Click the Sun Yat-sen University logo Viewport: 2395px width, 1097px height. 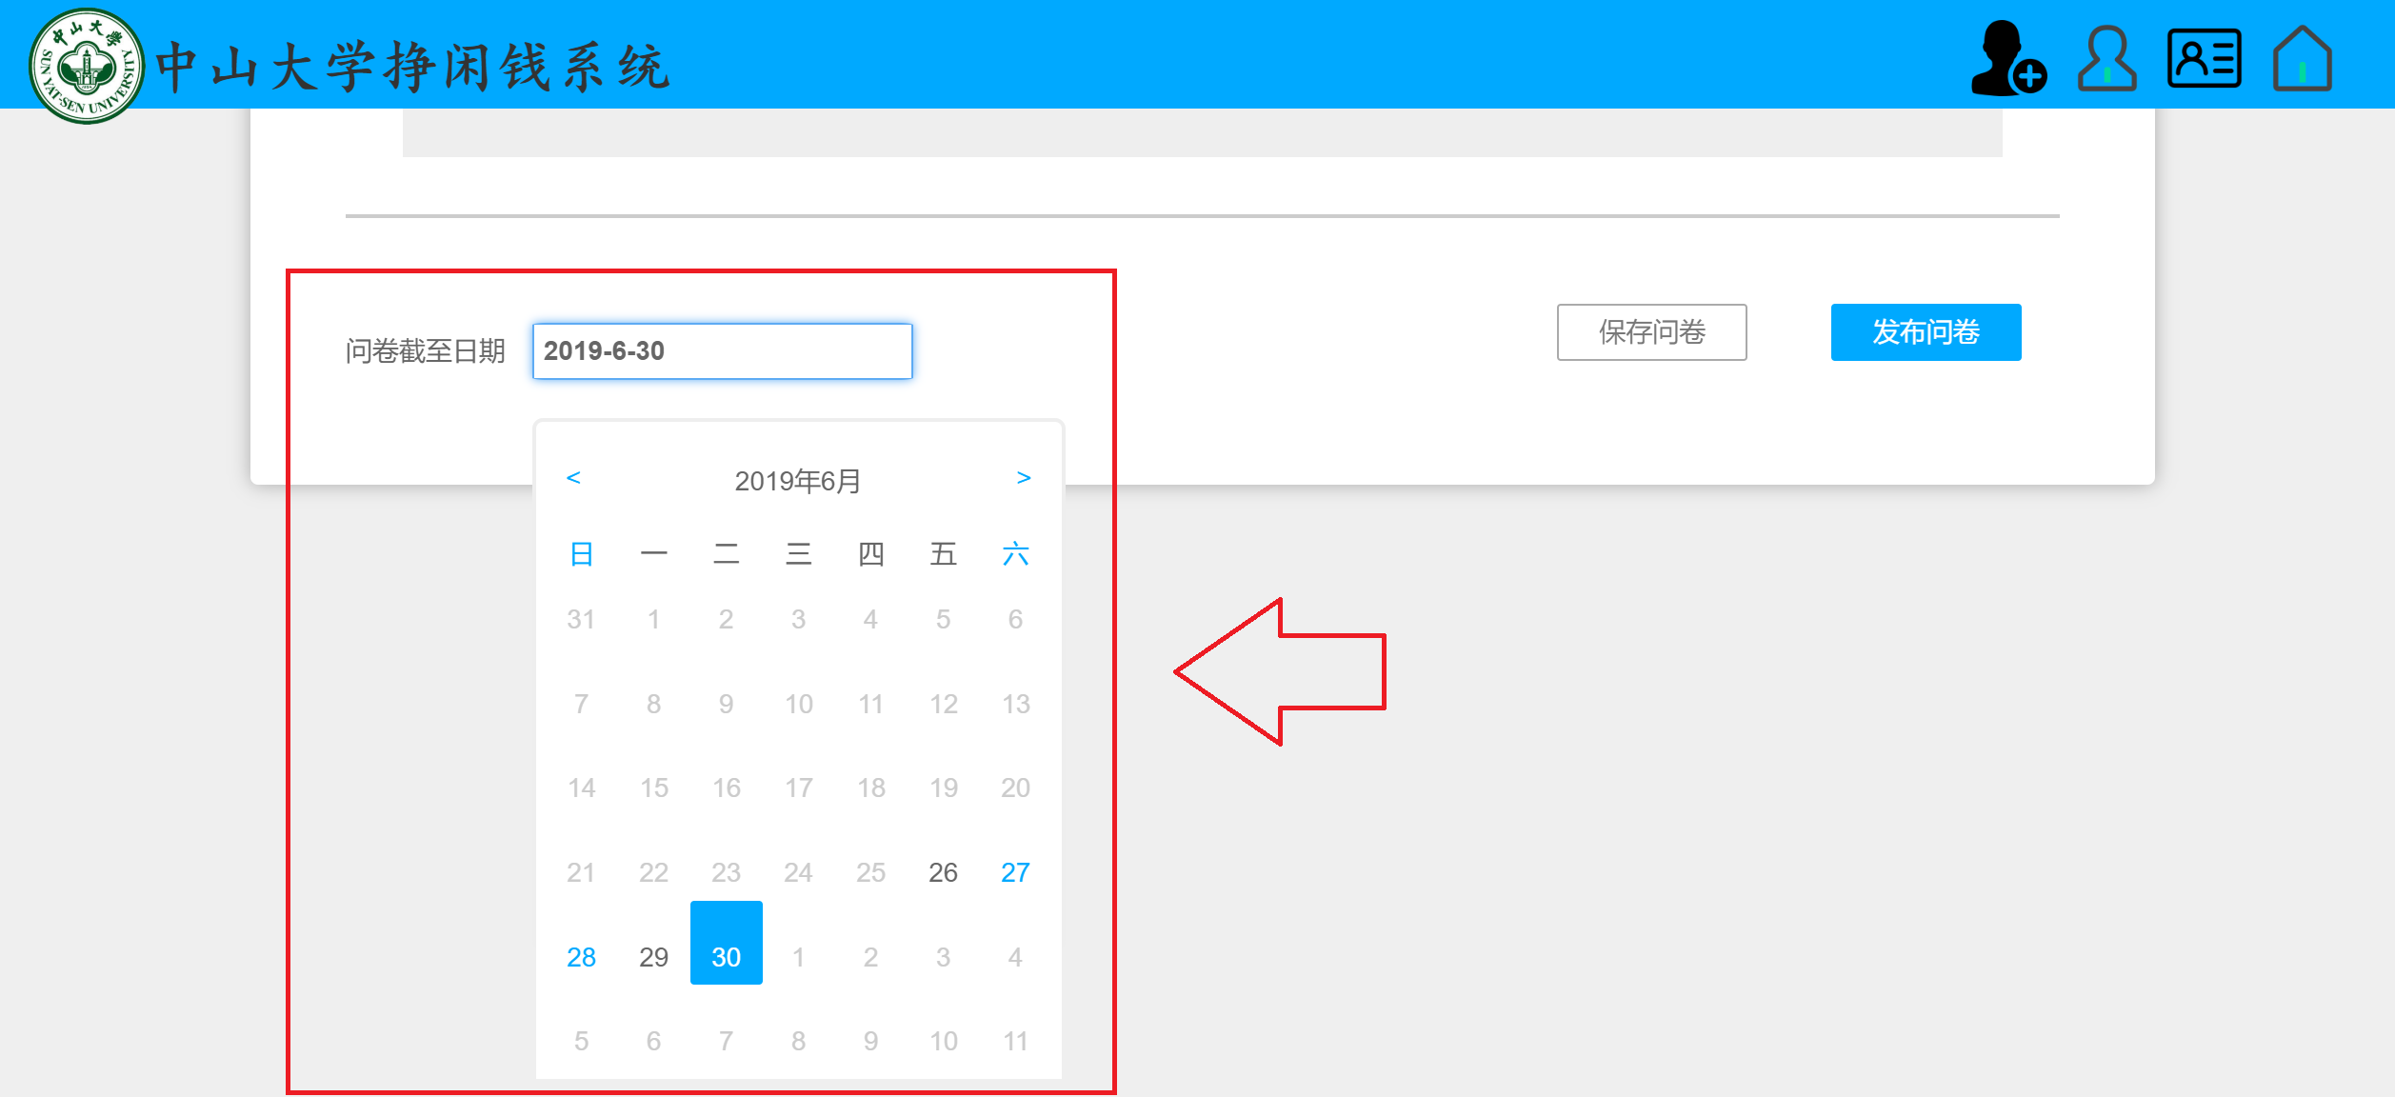87,66
